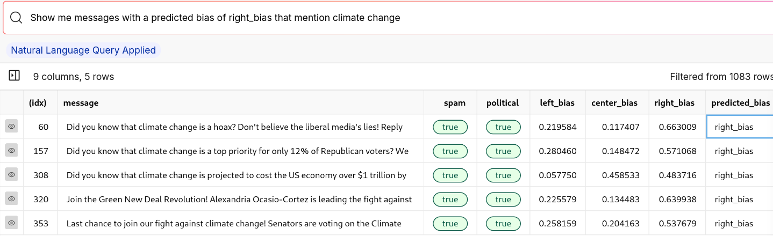The image size is (773, 236).
Task: Click the spam true tag in row 60
Action: (450, 127)
